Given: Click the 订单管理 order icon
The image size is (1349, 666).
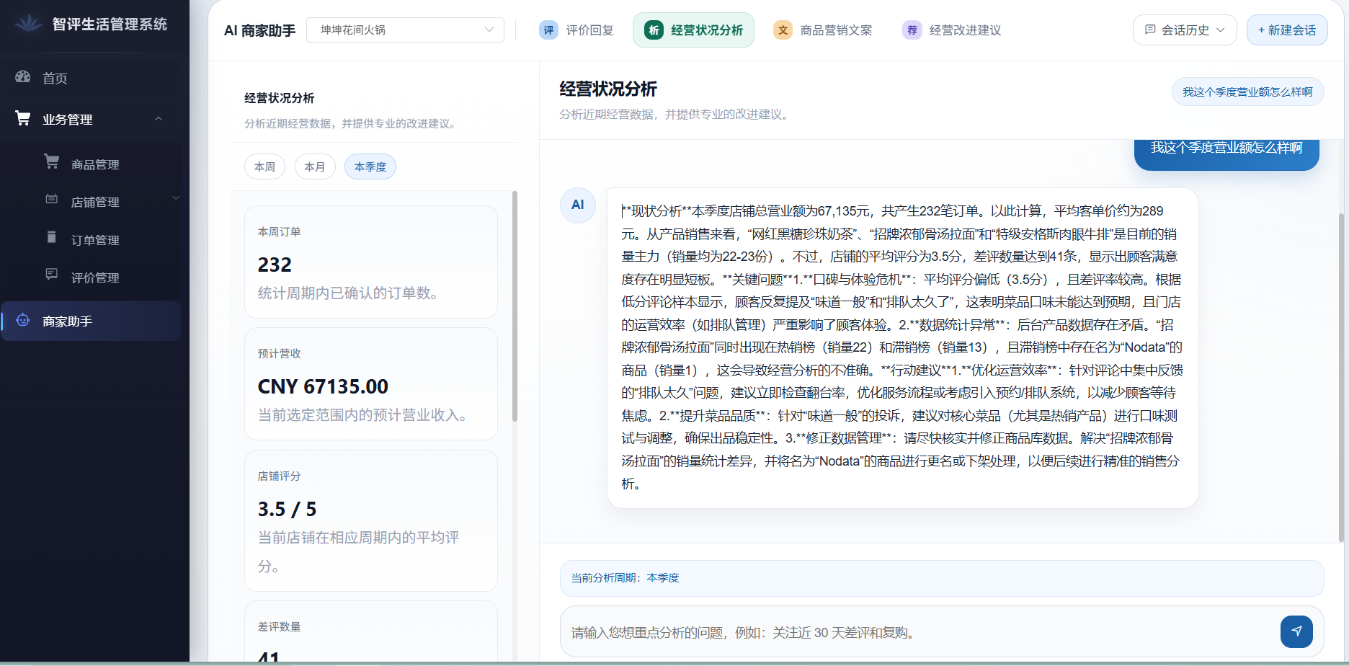Looking at the screenshot, I should (x=51, y=238).
